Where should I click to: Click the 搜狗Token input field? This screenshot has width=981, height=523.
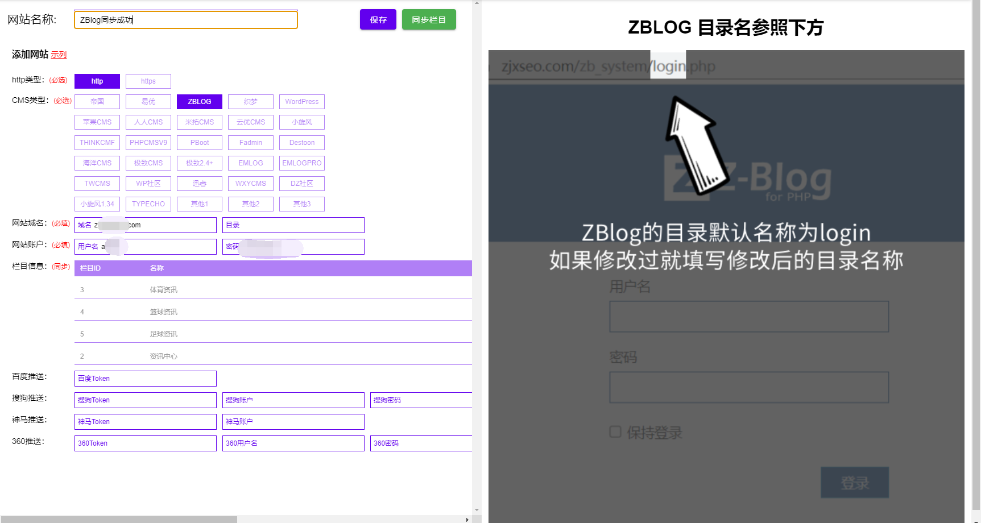pos(146,400)
